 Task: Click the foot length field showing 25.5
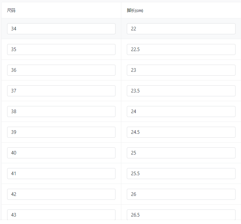181,174
